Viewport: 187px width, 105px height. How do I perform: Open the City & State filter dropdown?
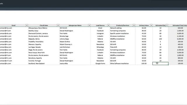58,25
